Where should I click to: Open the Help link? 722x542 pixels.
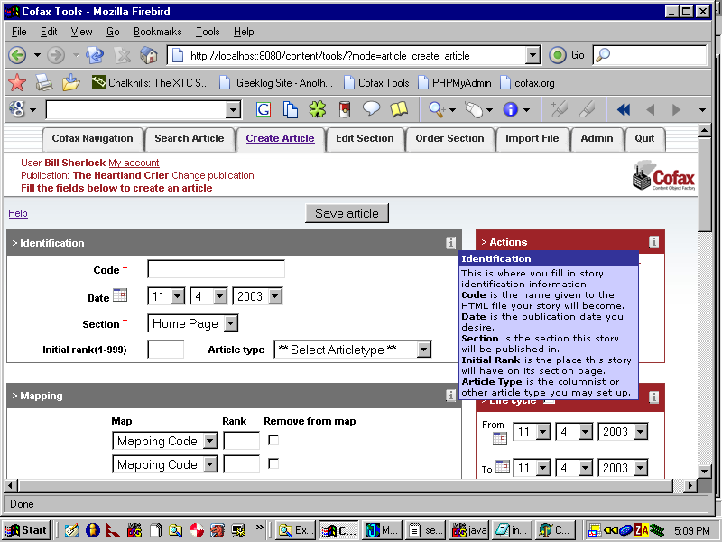click(x=18, y=213)
